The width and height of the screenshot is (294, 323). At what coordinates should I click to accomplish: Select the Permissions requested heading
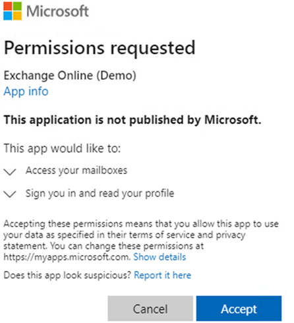[x=100, y=48]
